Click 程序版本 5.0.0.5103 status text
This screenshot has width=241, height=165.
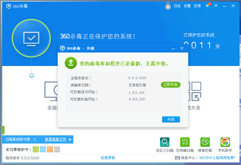point(22,158)
